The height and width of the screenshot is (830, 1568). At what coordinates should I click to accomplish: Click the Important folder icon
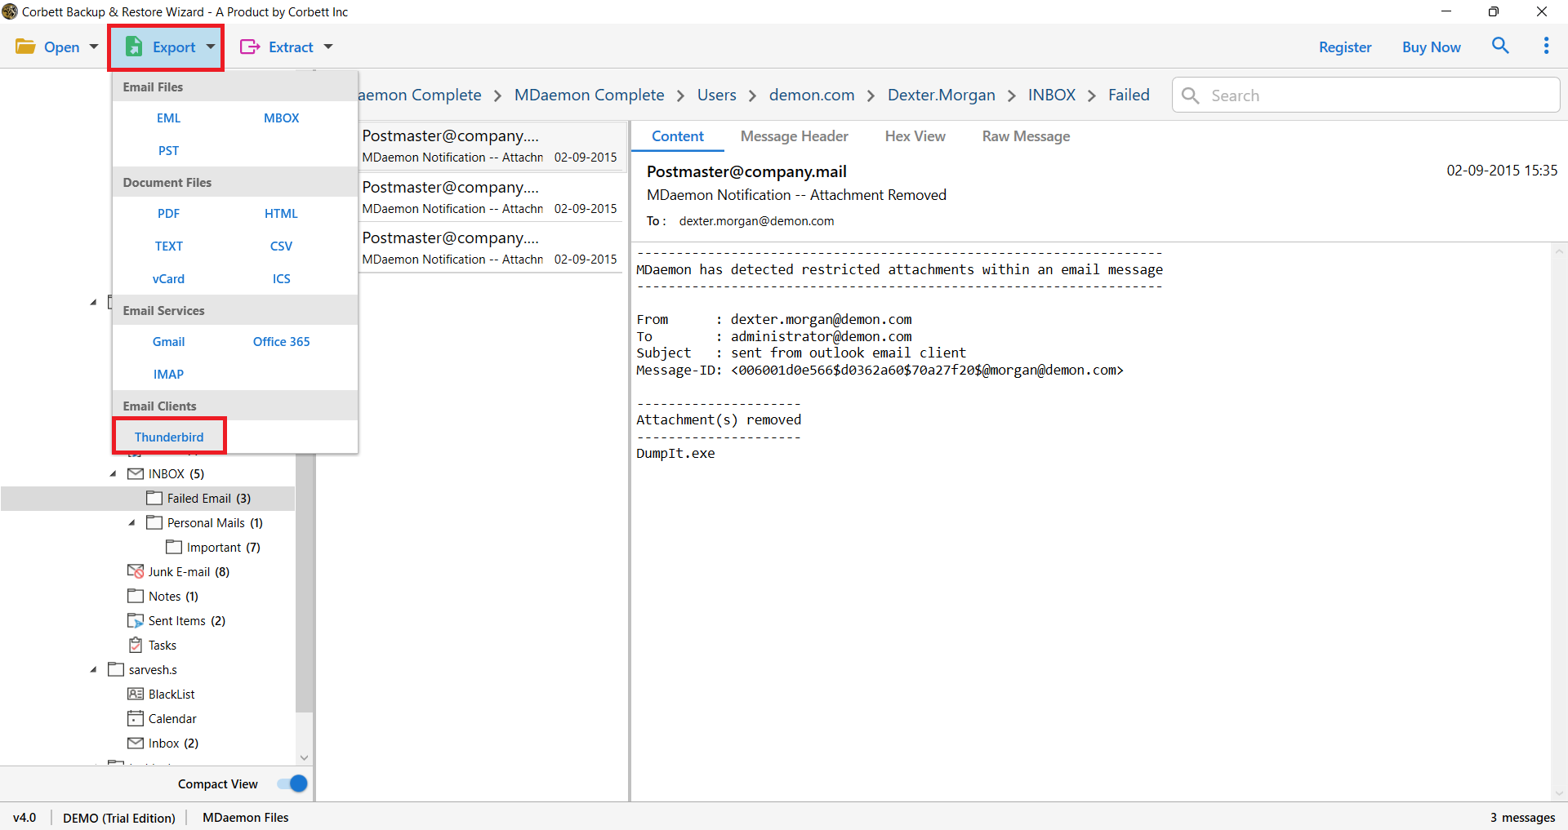click(174, 547)
